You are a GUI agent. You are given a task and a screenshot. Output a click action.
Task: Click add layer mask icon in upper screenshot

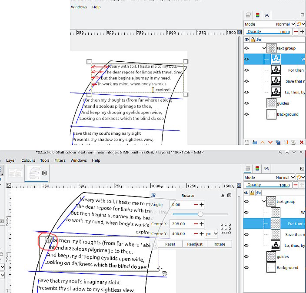point(294,142)
